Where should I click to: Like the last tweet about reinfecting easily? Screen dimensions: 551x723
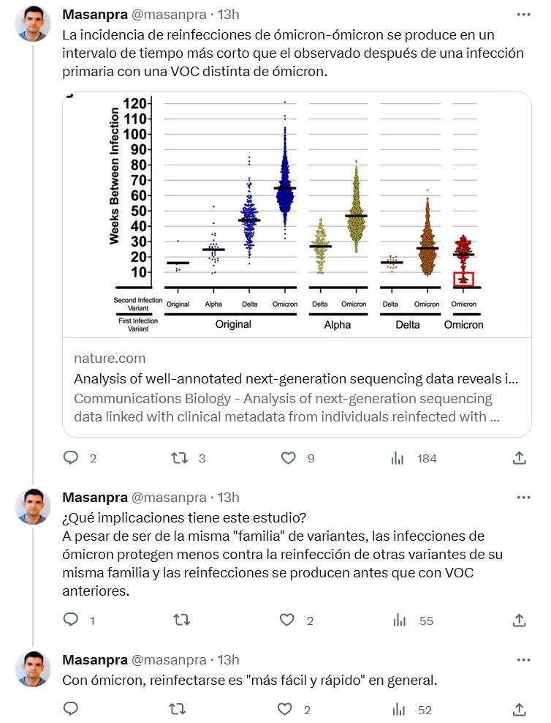click(x=289, y=709)
